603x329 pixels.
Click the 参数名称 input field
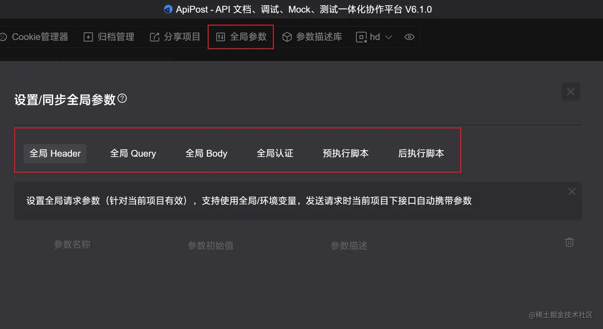pyautogui.click(x=72, y=244)
